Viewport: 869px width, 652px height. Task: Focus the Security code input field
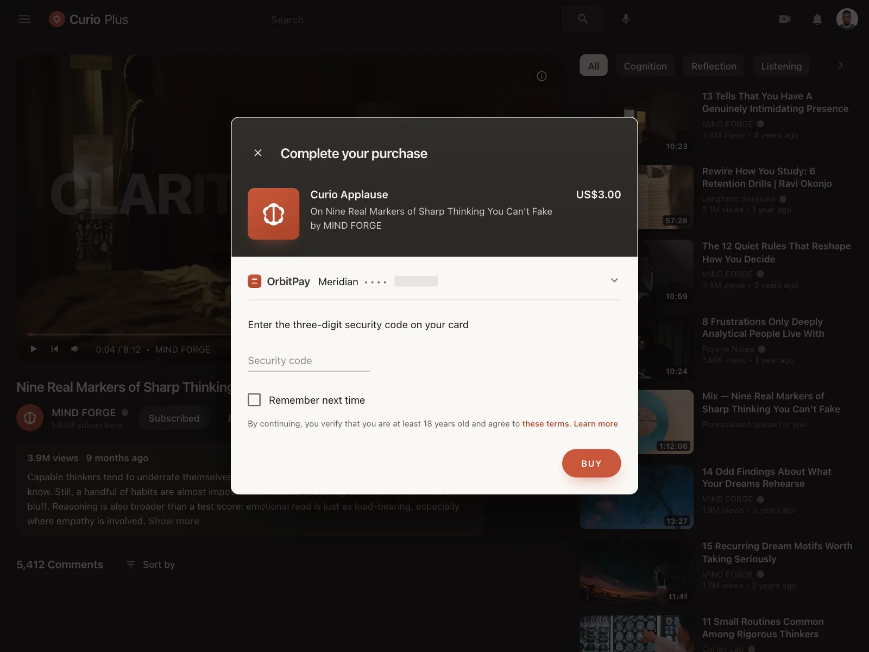[309, 361]
